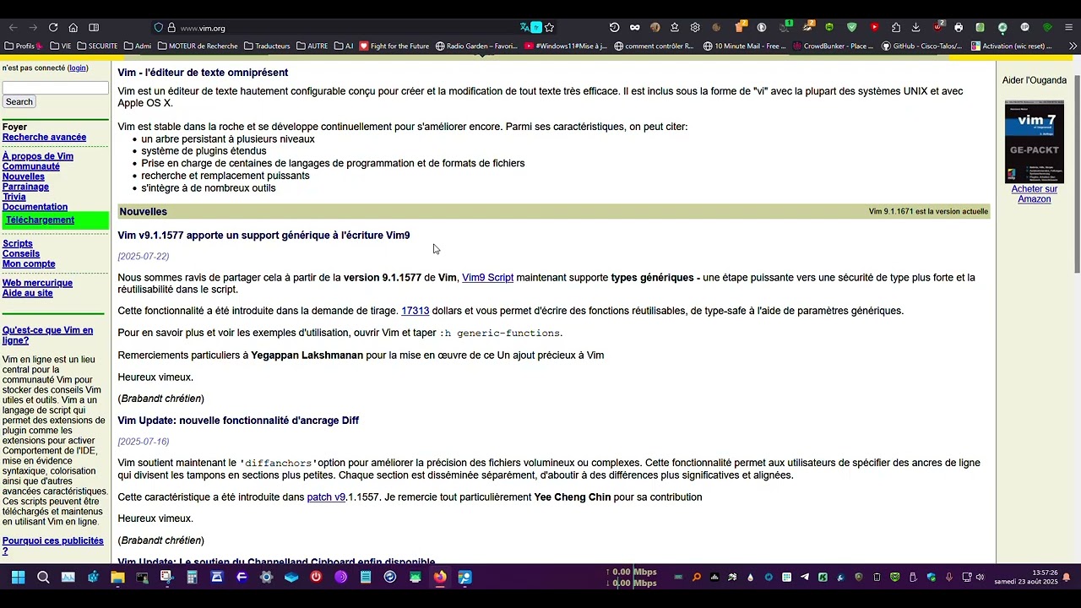Click the browser Home icon
The height and width of the screenshot is (608, 1081).
(x=73, y=28)
